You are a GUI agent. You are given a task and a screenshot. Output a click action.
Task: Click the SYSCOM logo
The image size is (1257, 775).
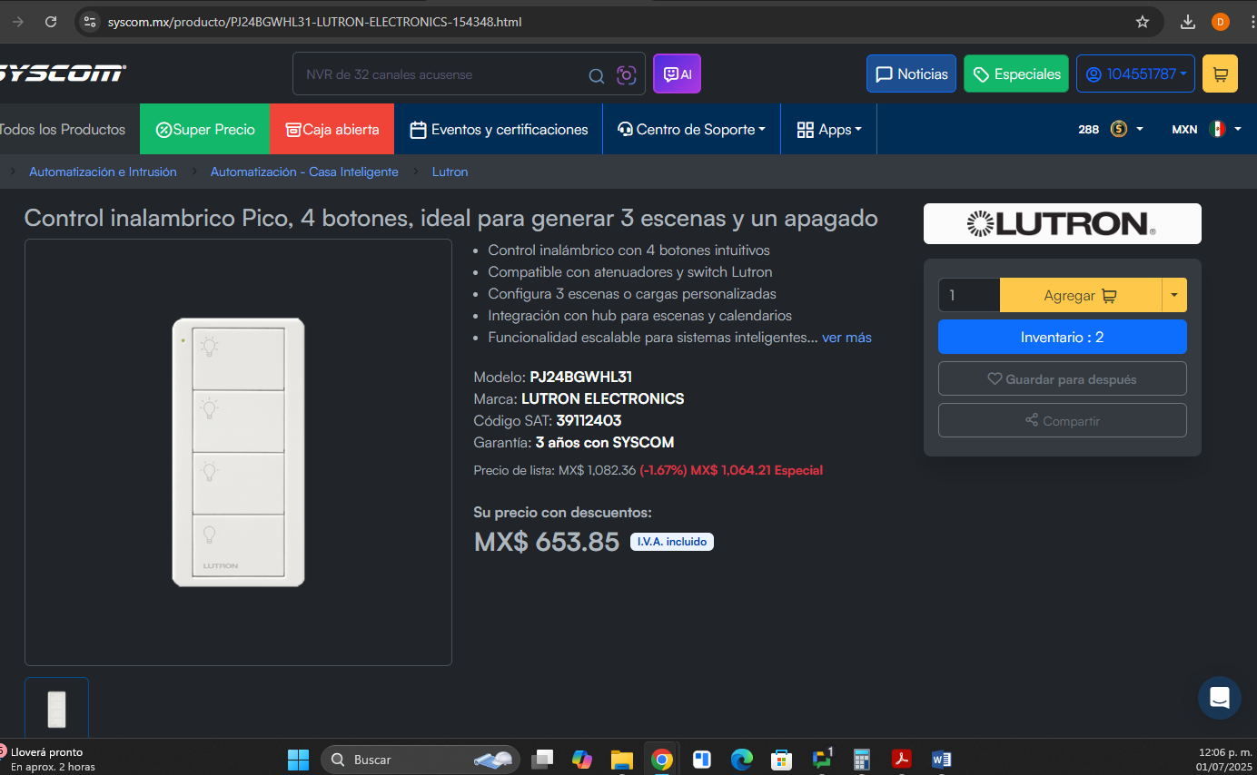[61, 74]
